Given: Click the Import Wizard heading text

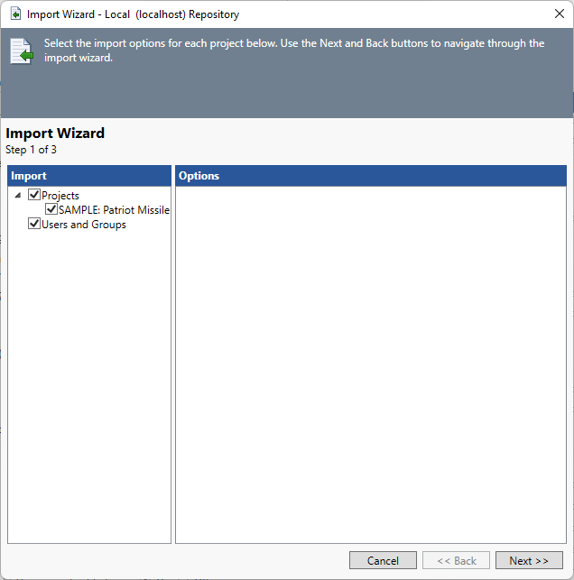Looking at the screenshot, I should tap(55, 133).
